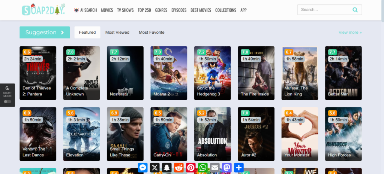Viewport: 384px width, 174px height.
Task: Open the Juror #2 movie poster
Action: click(256, 134)
